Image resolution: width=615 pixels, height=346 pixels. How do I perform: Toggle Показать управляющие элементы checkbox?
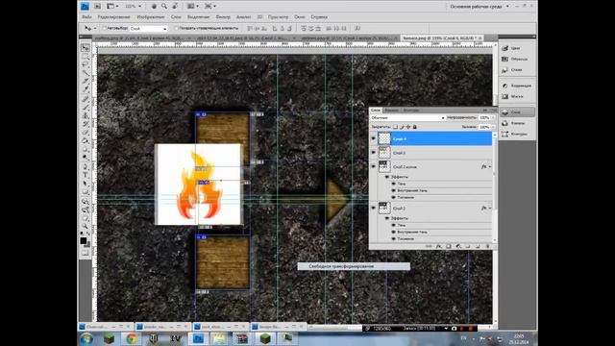pyautogui.click(x=176, y=28)
